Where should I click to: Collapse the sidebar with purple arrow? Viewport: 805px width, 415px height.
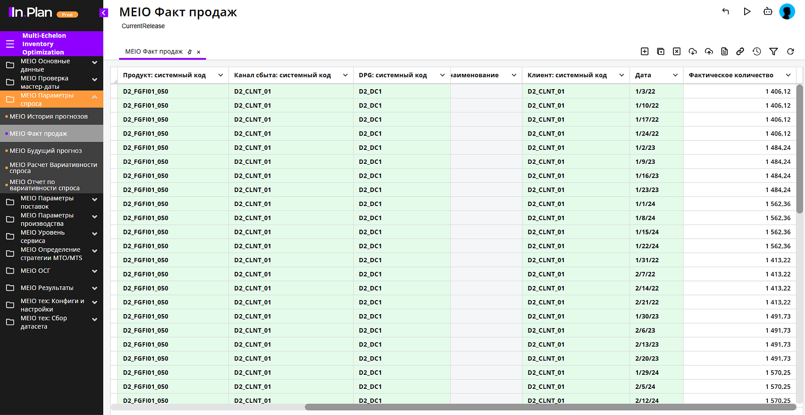(104, 13)
